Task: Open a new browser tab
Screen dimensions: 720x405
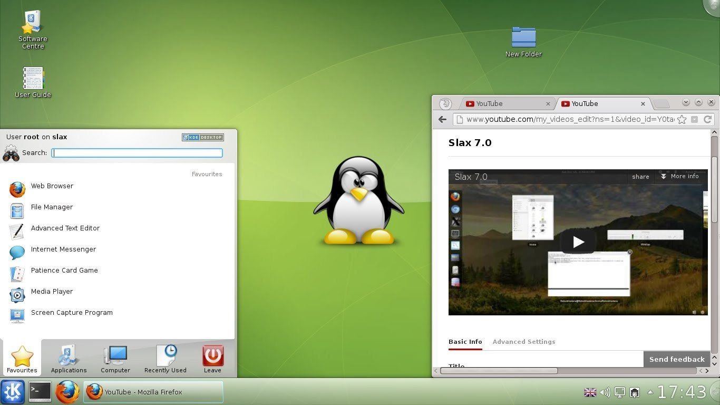Action: 661,104
